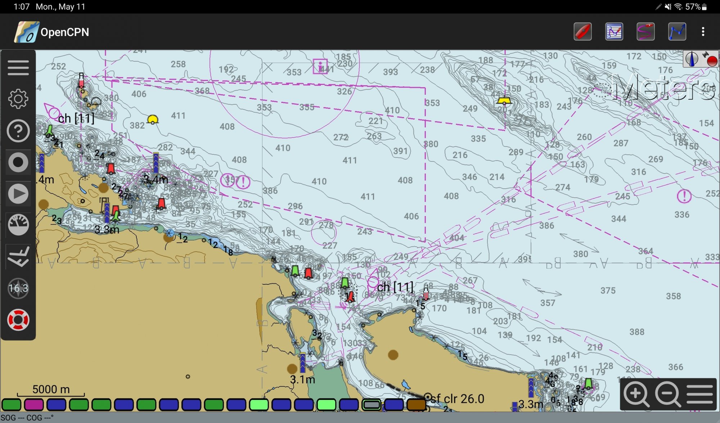Select the brown chart bar piece
The width and height of the screenshot is (720, 423).
coord(416,405)
